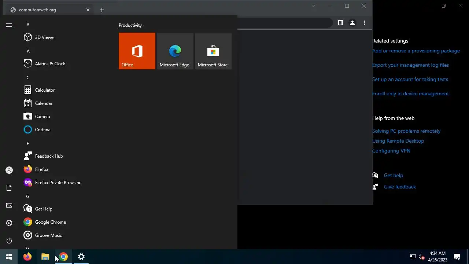Open Chrome tab search dropdown
469x264 pixels.
click(313, 6)
